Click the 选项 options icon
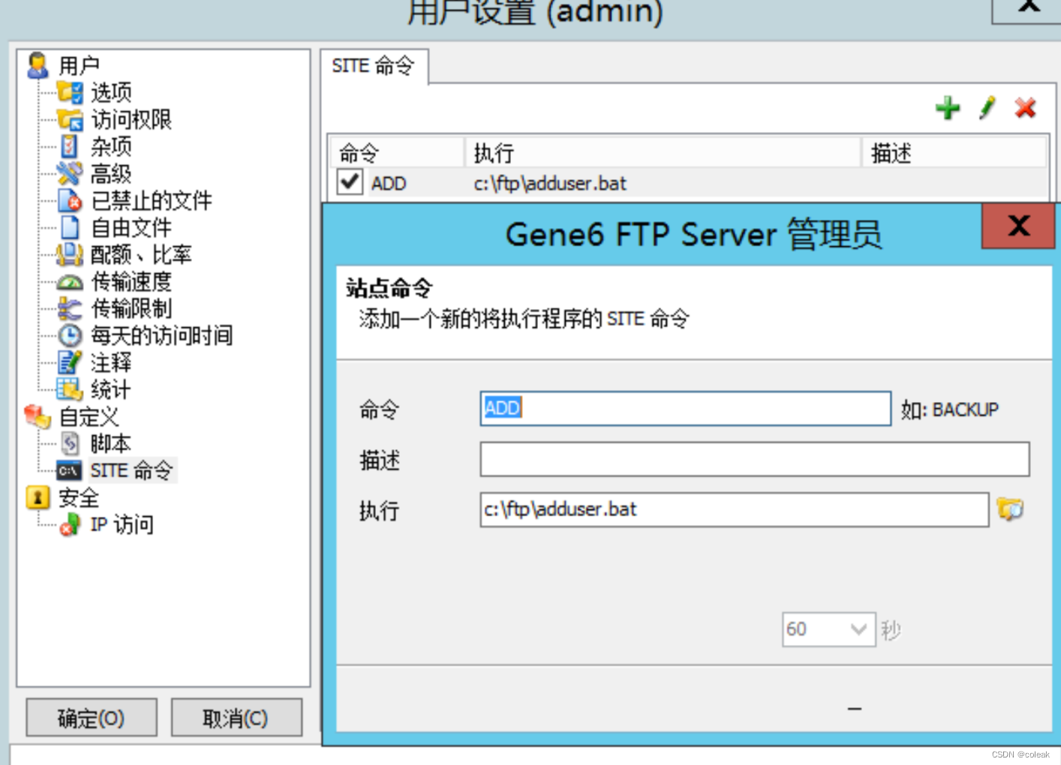 pyautogui.click(x=70, y=92)
